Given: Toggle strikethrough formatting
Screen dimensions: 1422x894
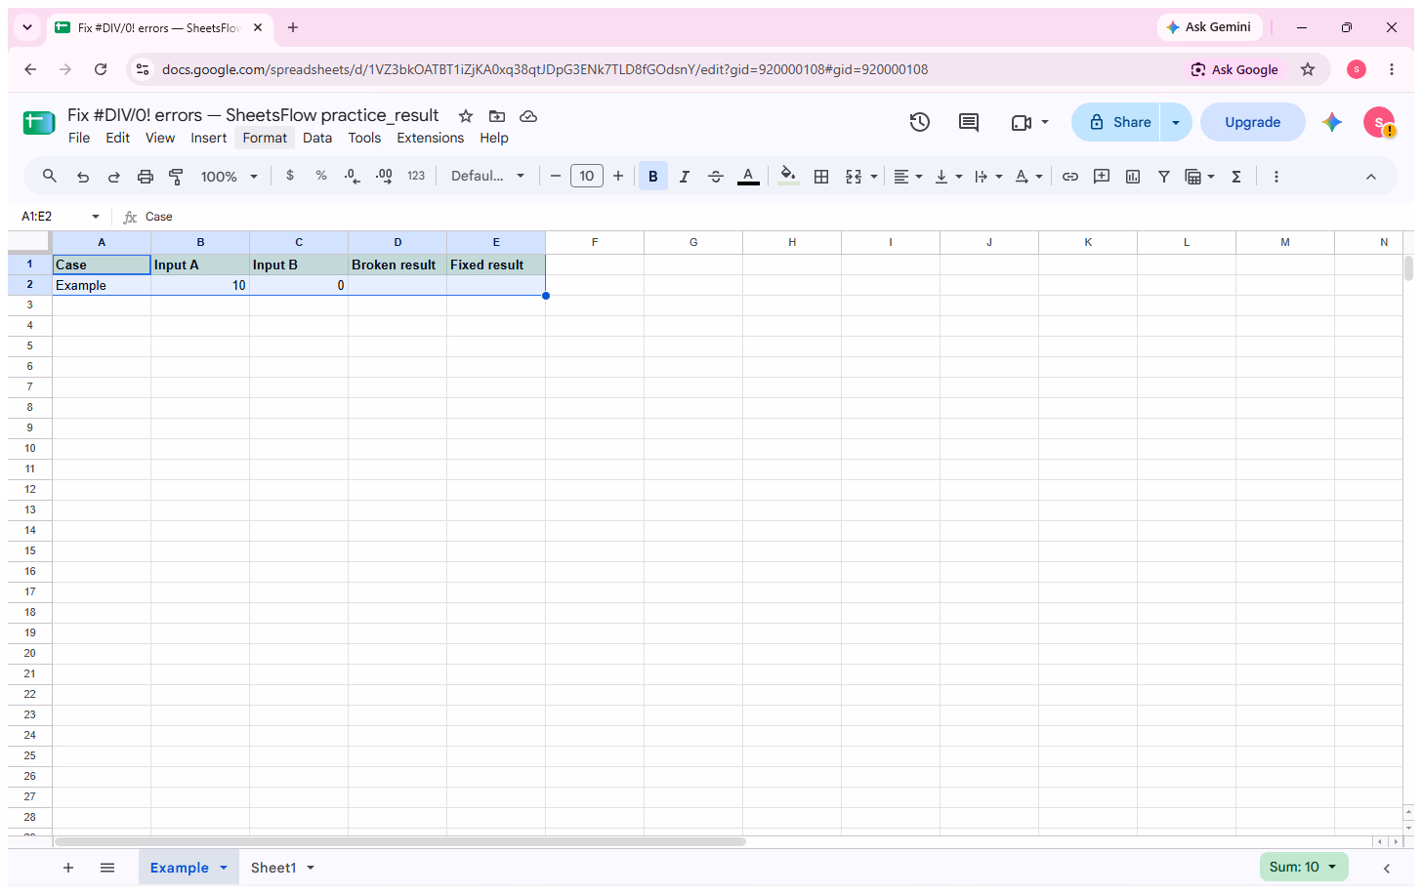Looking at the screenshot, I should [716, 177].
